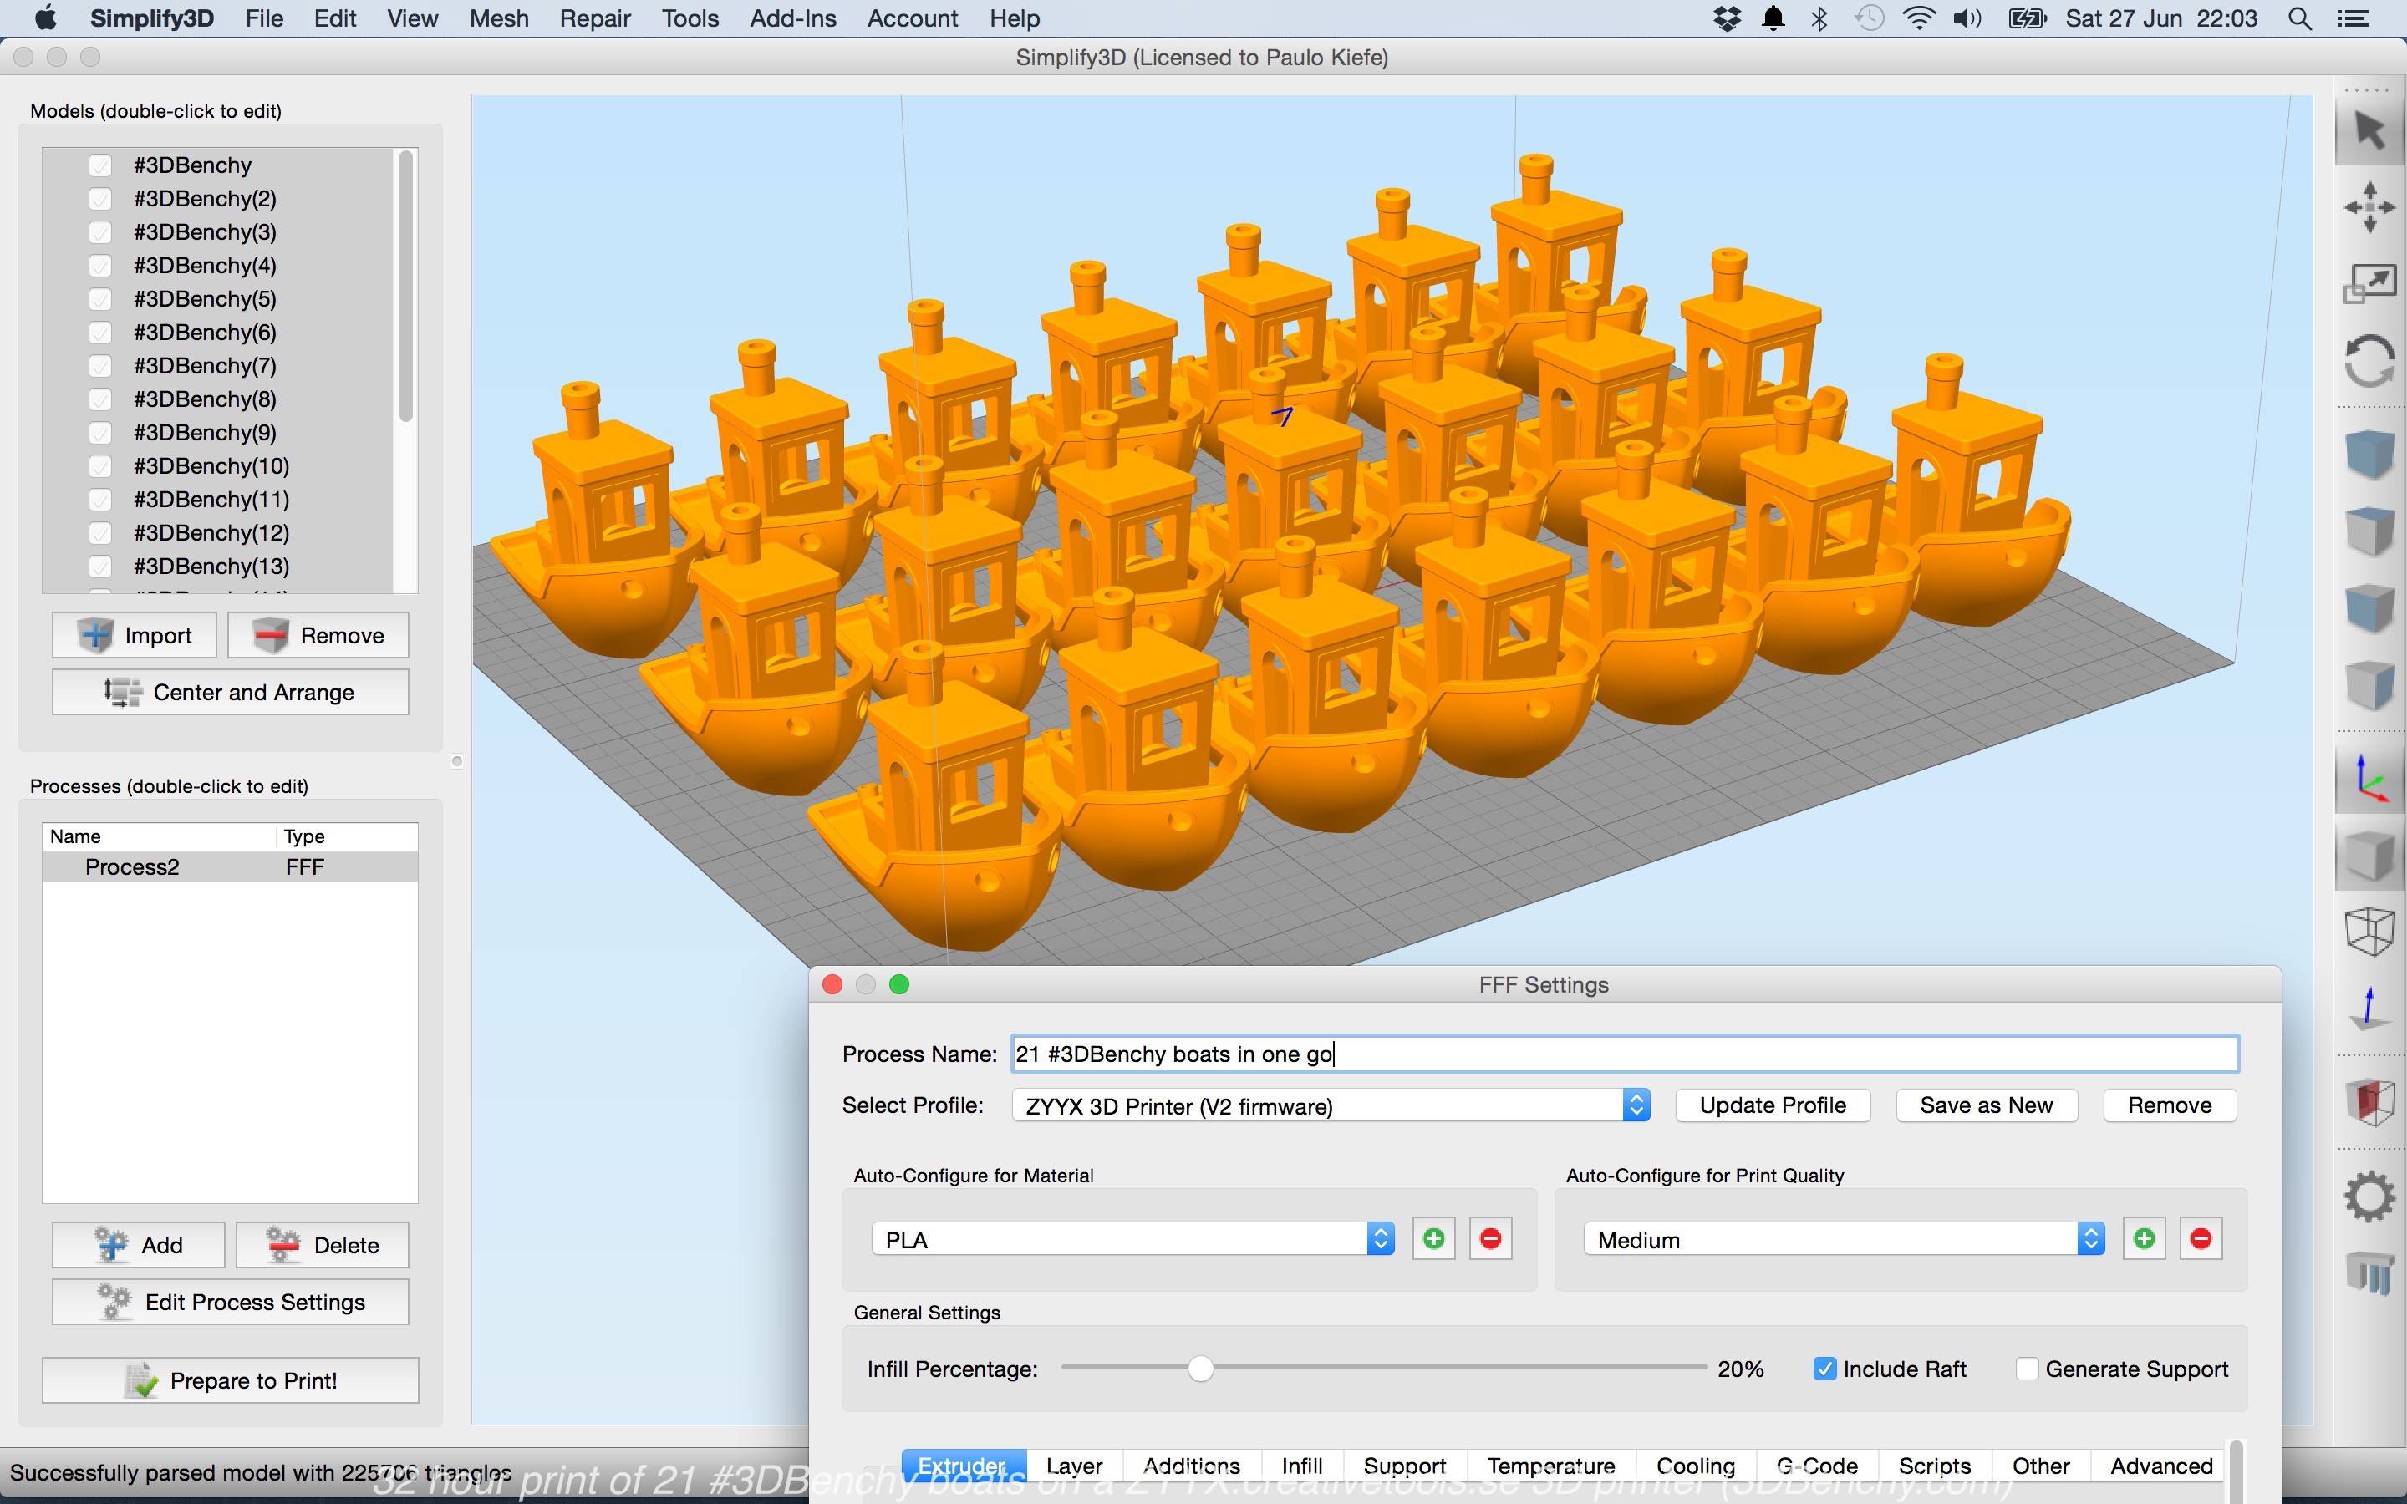Toggle the checkbox for #3DBenchy(2)
This screenshot has width=2407, height=1504.
99,199
